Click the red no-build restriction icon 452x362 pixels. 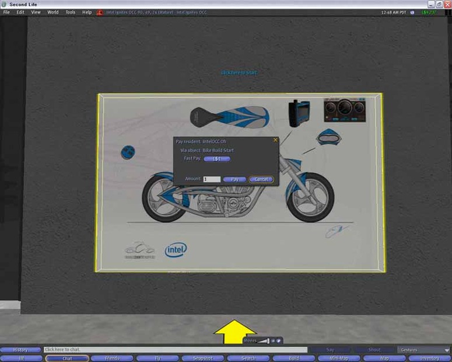(x=100, y=12)
